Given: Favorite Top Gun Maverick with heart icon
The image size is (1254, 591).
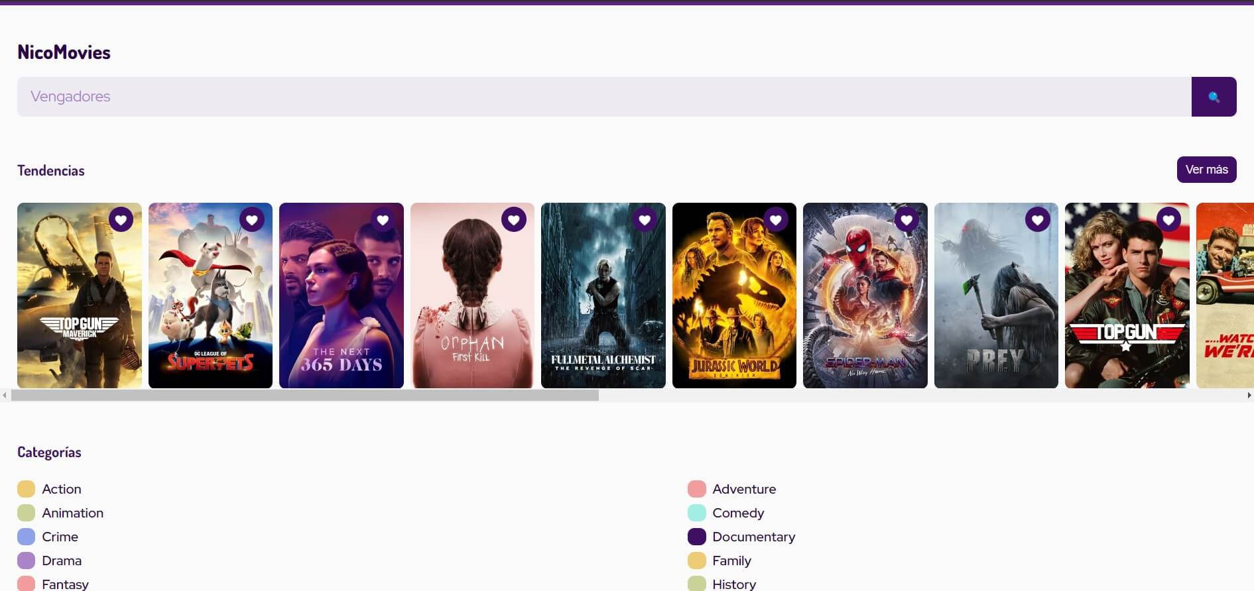Looking at the screenshot, I should (x=121, y=219).
